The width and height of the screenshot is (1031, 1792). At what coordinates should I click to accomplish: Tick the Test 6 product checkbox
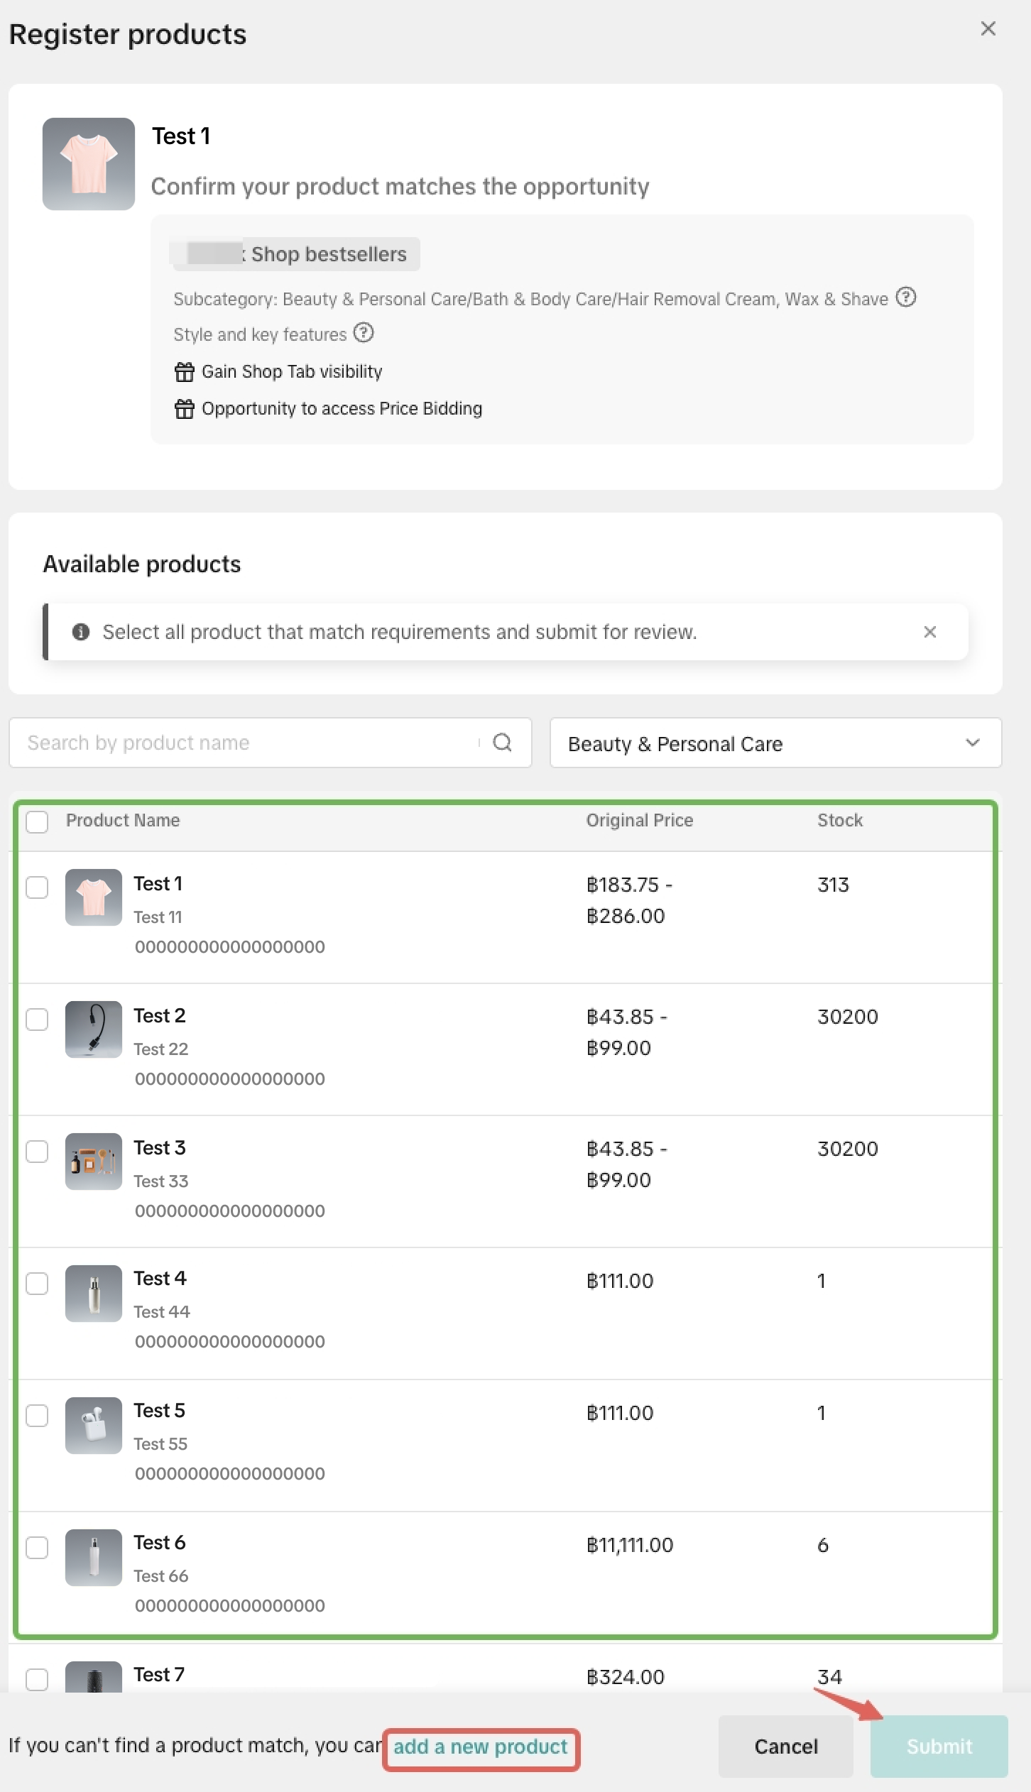coord(37,1548)
